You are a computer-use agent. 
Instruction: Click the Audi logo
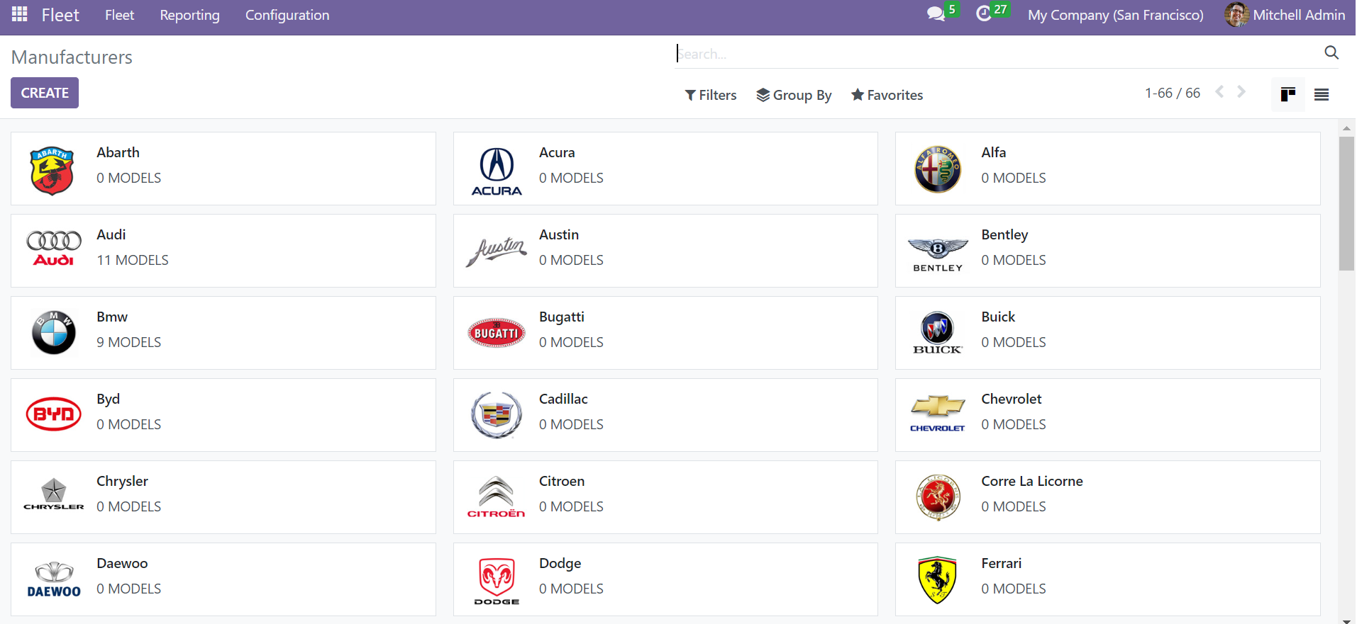(x=54, y=249)
